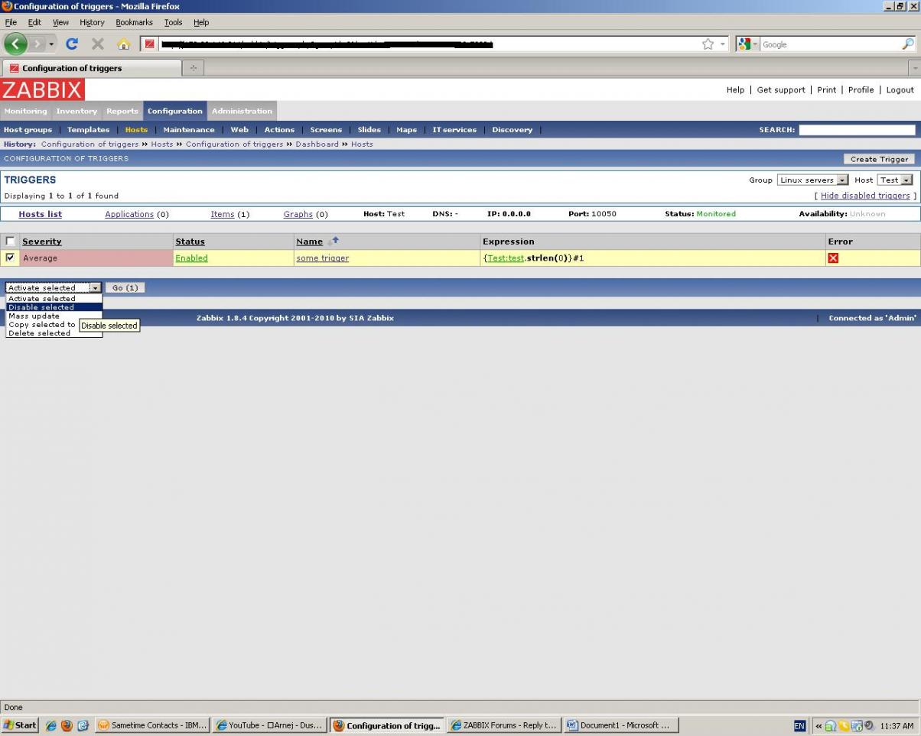The width and height of the screenshot is (921, 736).
Task: Open the IT services submenu item
Action: click(454, 130)
